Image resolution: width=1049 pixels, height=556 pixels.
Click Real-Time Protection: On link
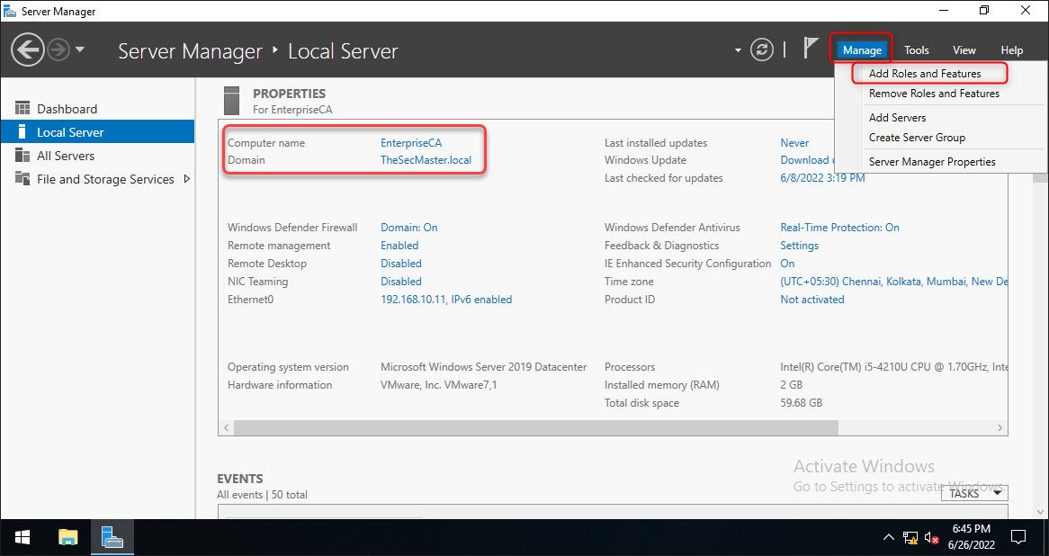[x=839, y=228]
